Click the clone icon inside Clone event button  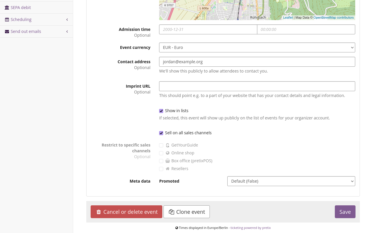[171, 212]
